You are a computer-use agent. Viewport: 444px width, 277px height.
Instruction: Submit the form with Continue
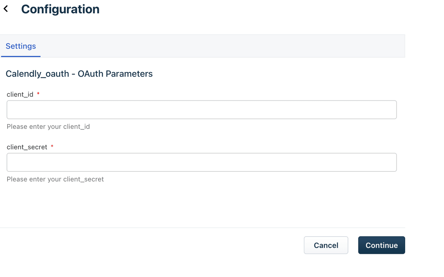(x=381, y=245)
